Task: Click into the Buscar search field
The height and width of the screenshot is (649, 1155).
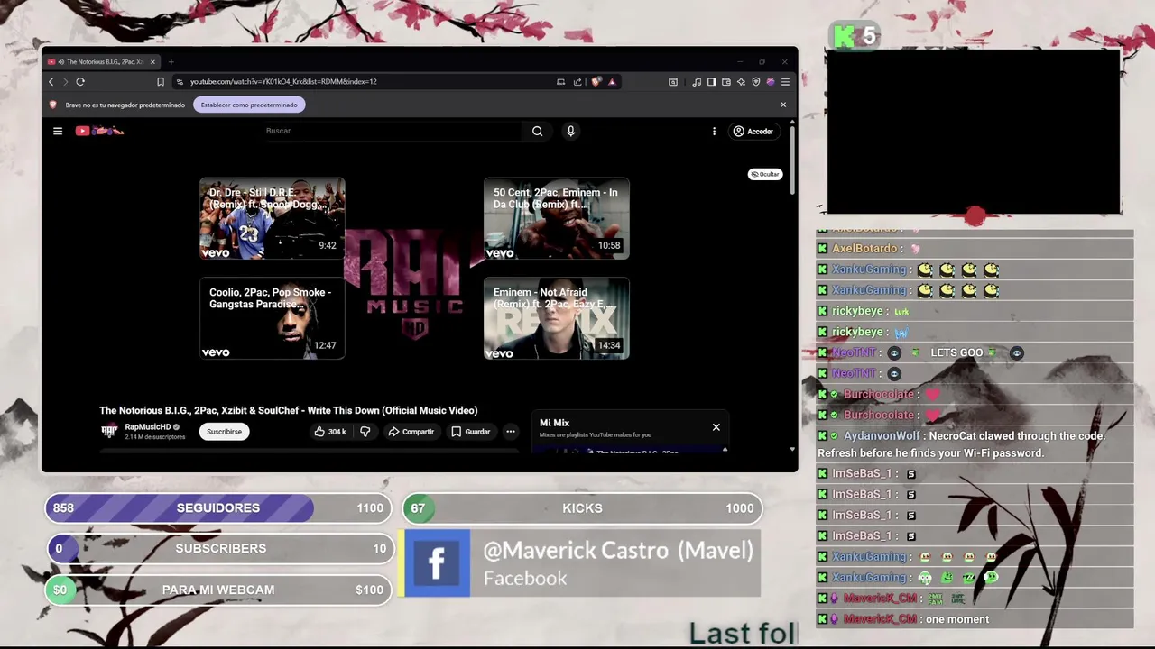Action: coord(393,132)
